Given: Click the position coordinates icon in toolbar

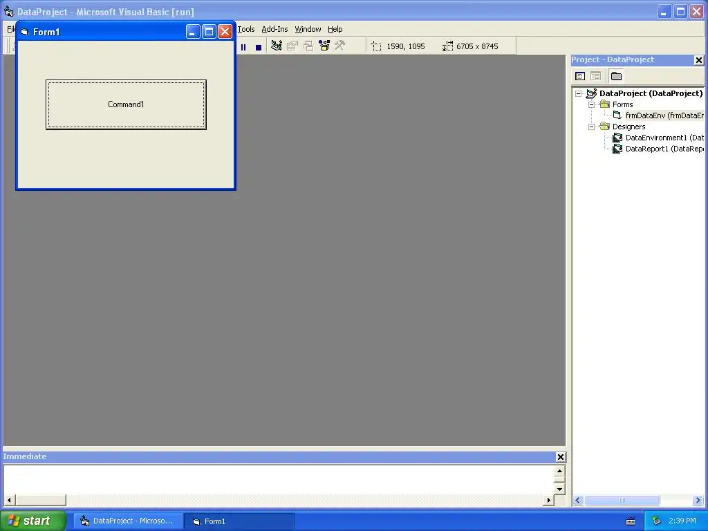Looking at the screenshot, I should click(x=376, y=46).
